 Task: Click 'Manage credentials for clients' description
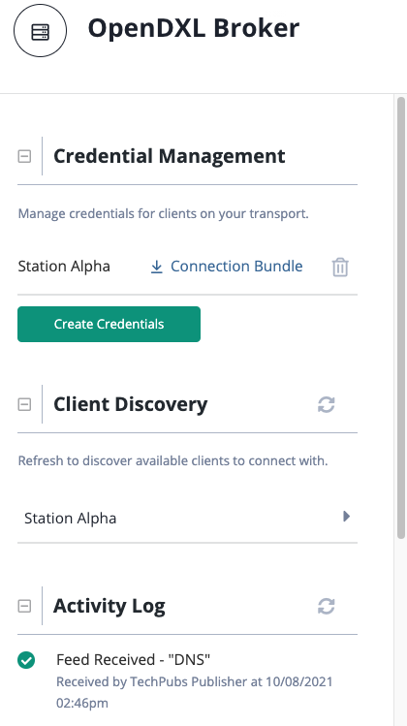(x=164, y=214)
